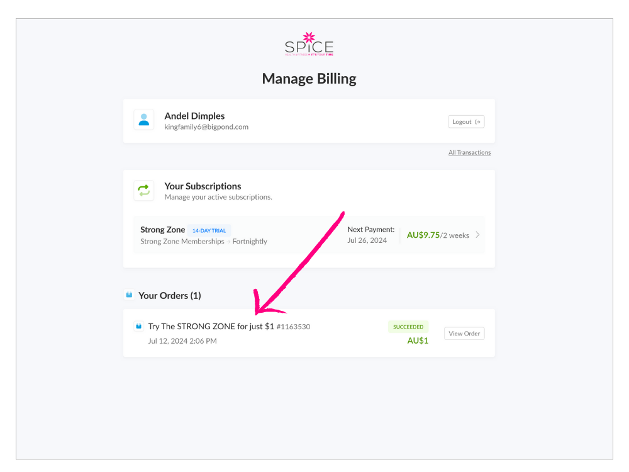The height and width of the screenshot is (472, 629).
Task: Click the green subscriptions arrows icon
Action: 144,190
